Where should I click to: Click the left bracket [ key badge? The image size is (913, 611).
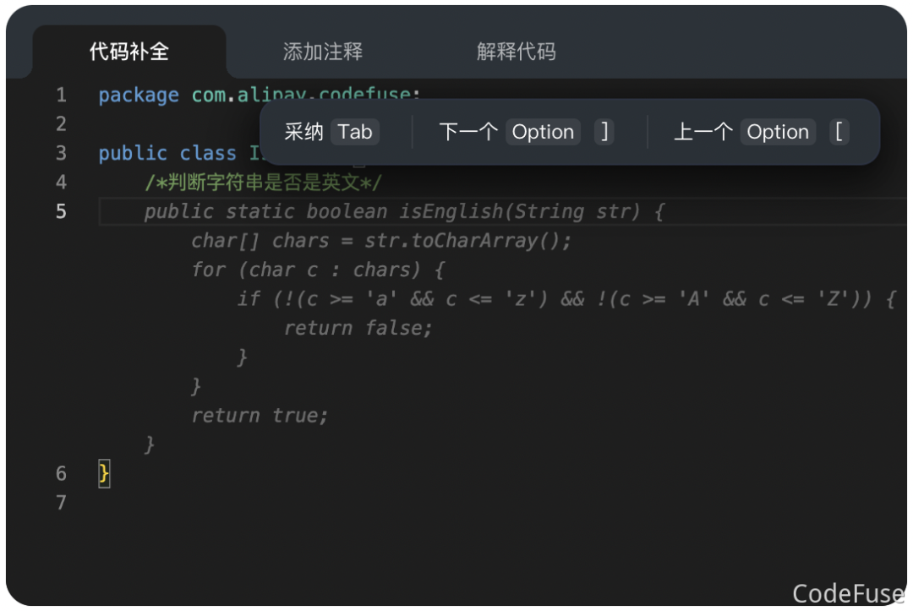click(x=839, y=132)
